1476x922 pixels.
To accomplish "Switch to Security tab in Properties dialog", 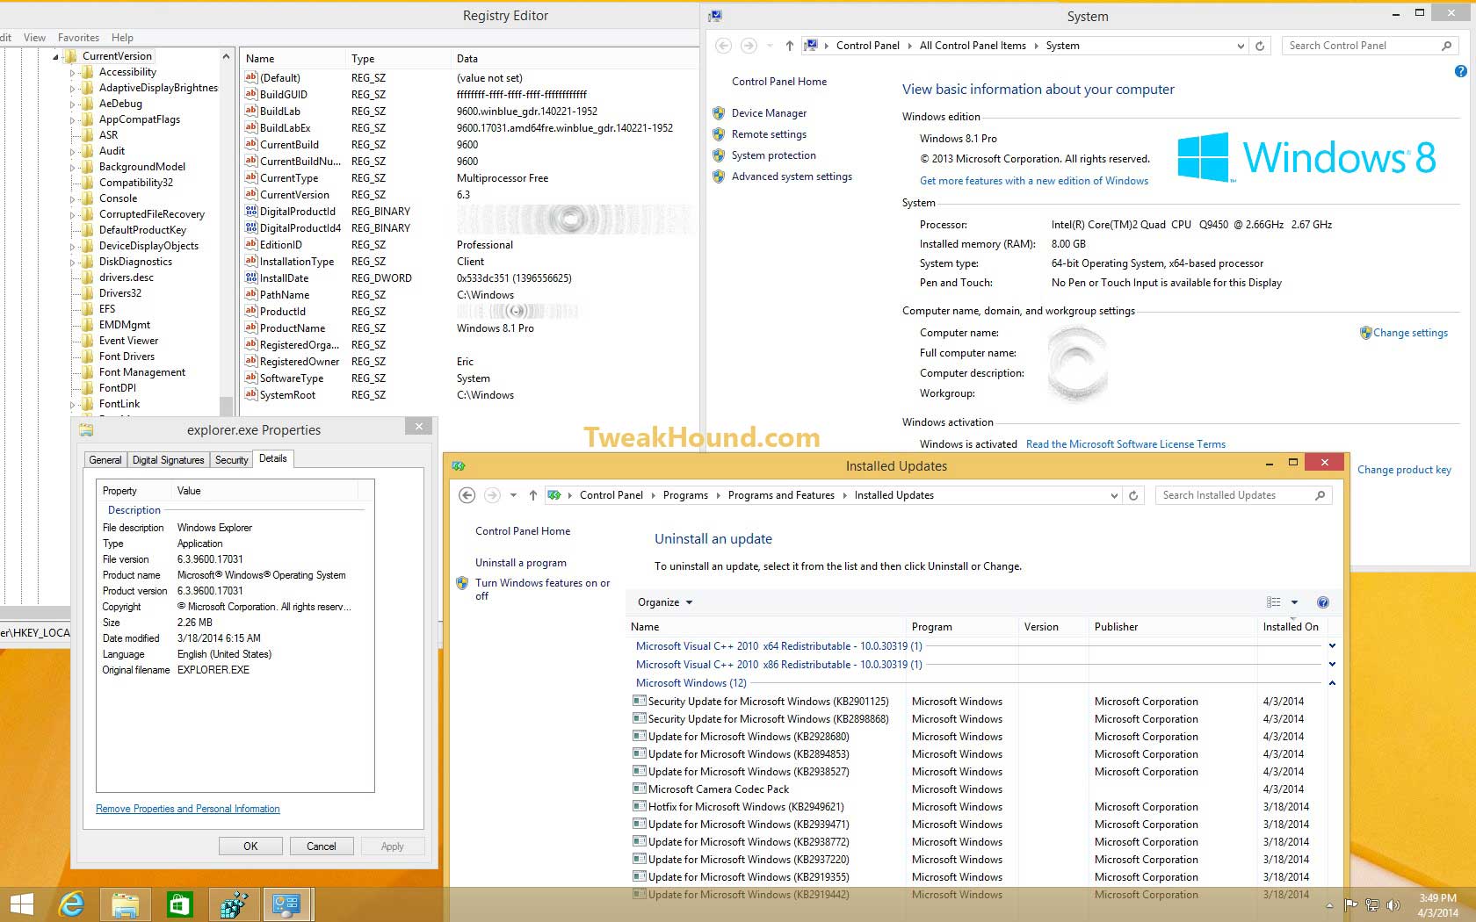I will [231, 460].
